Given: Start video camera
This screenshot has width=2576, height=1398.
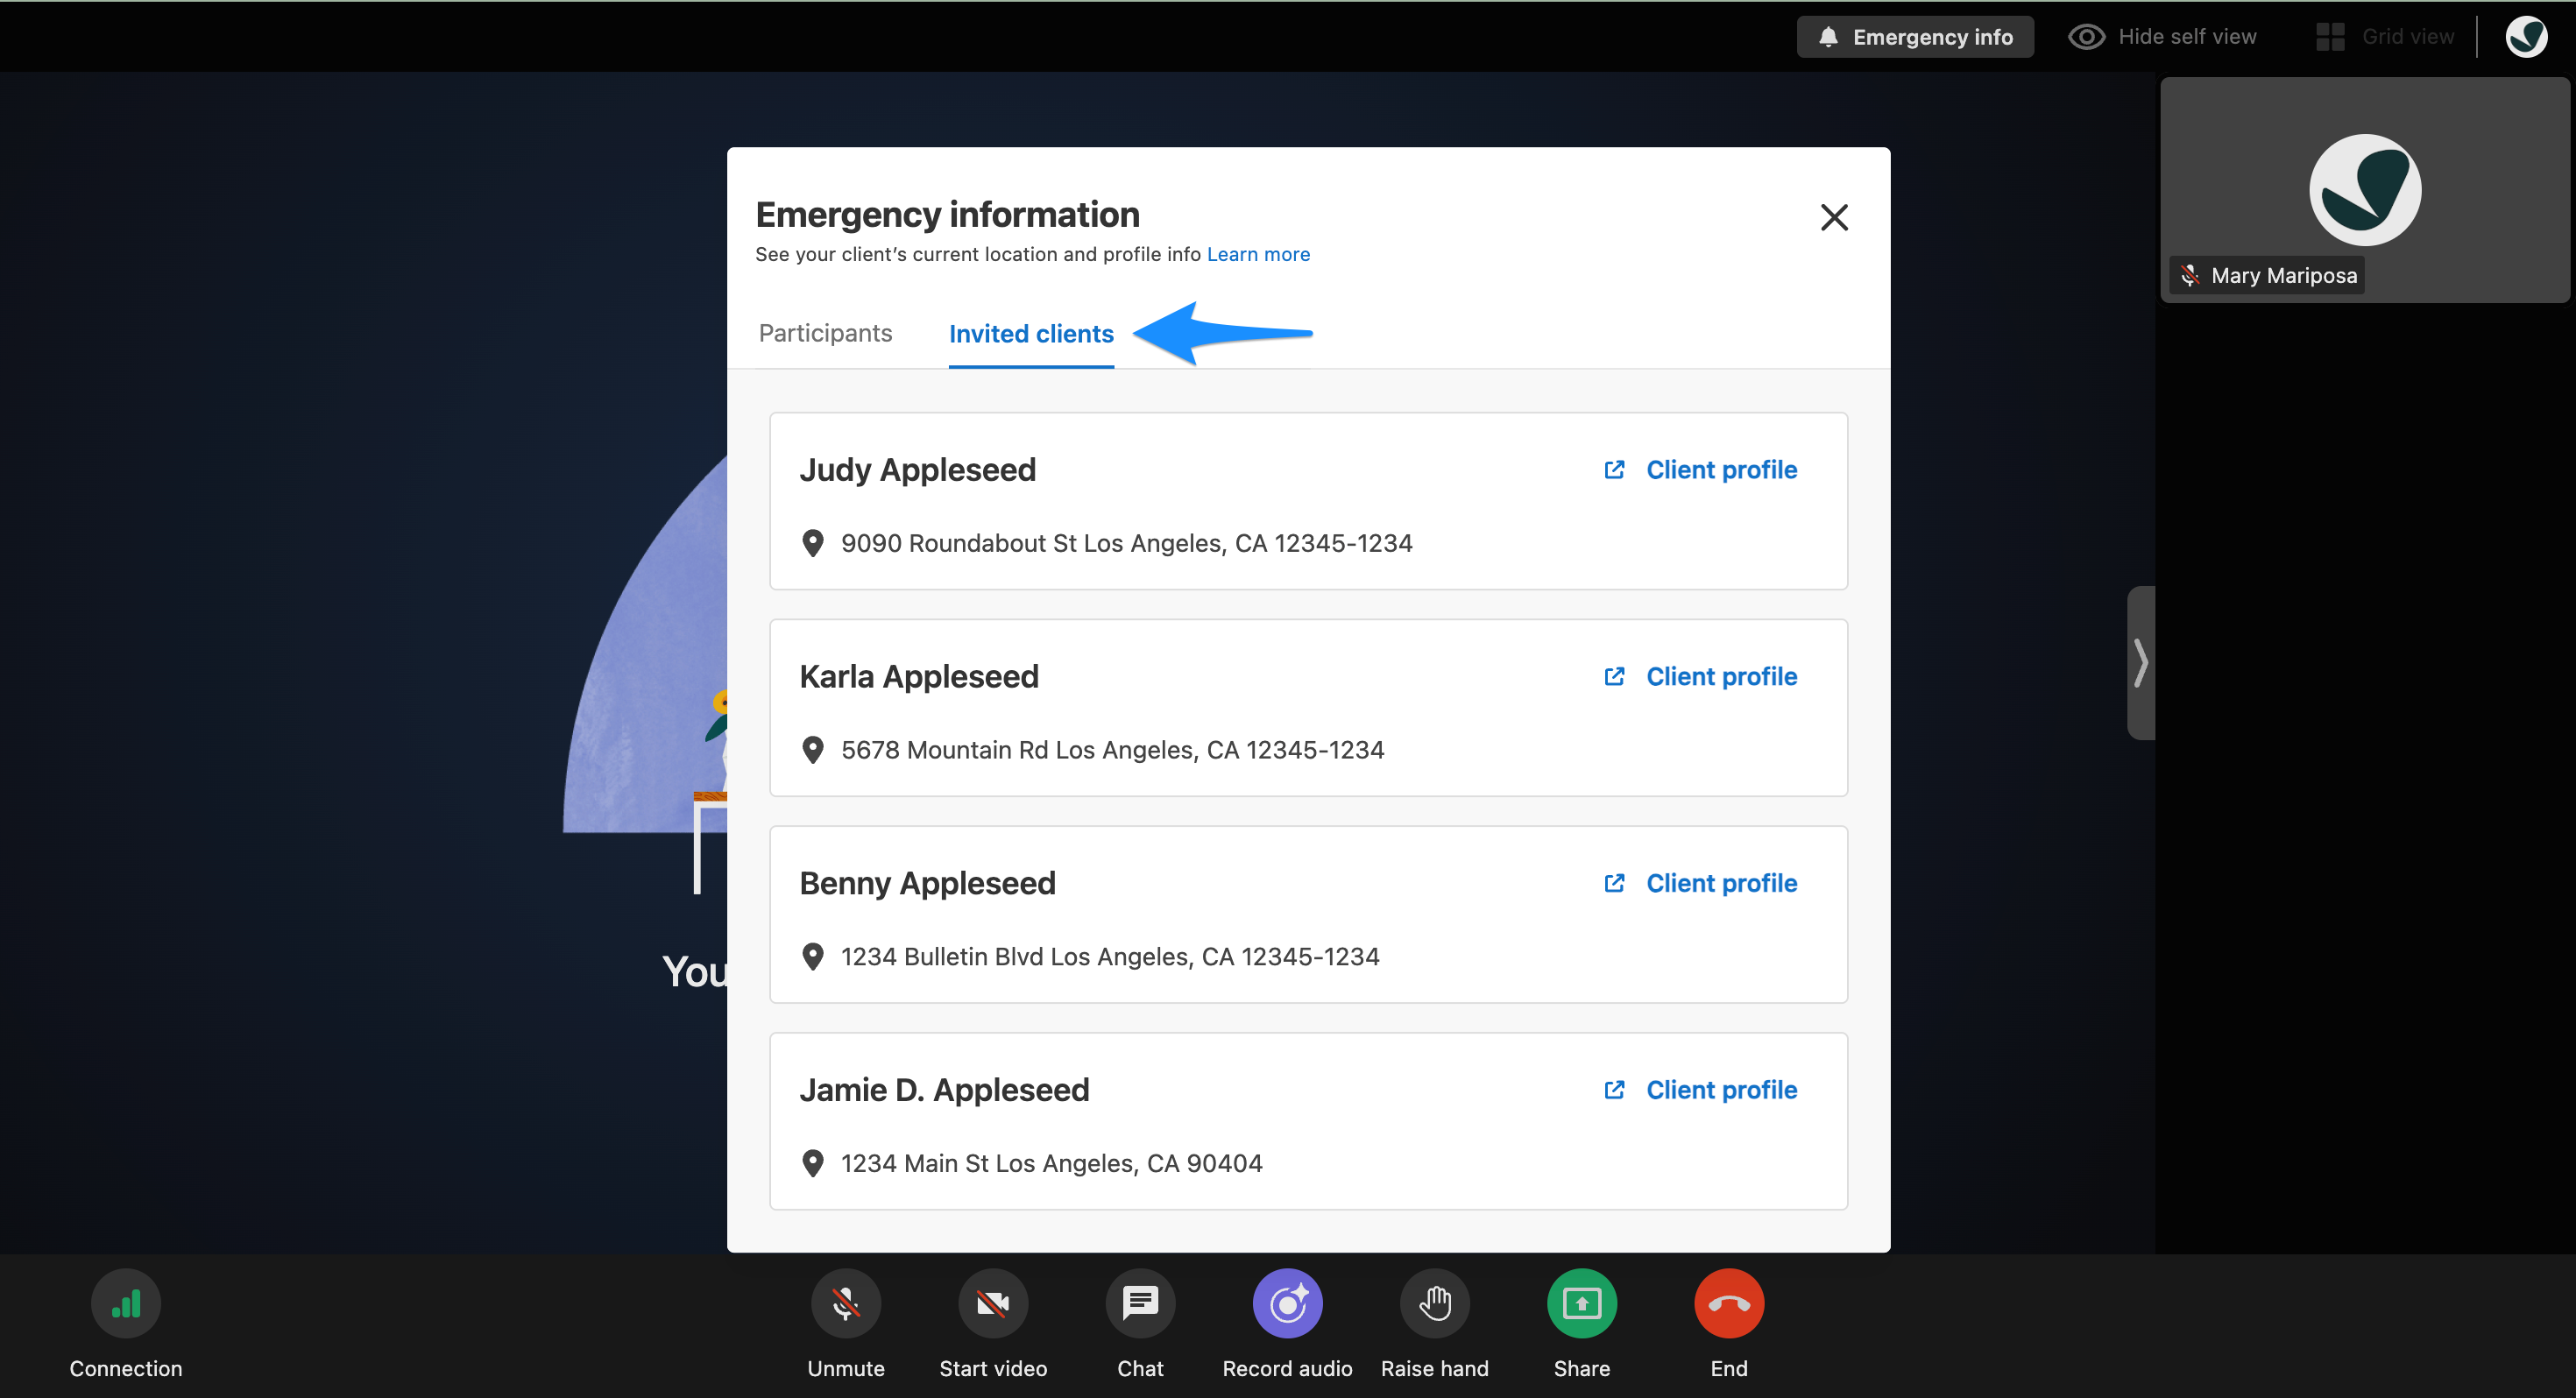Looking at the screenshot, I should 993,1304.
